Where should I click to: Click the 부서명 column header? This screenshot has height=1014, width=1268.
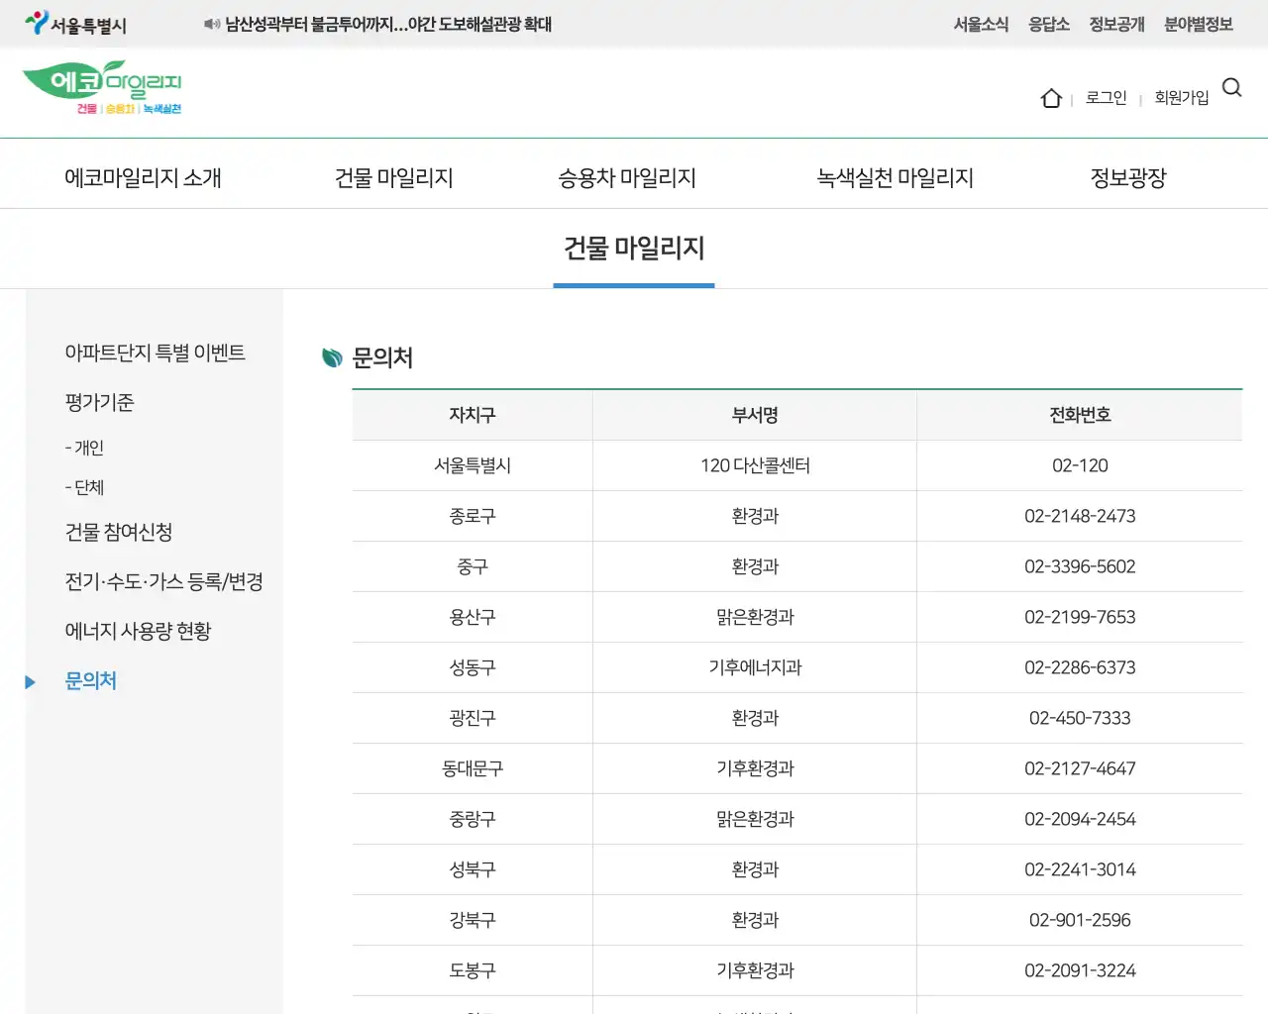coord(755,415)
